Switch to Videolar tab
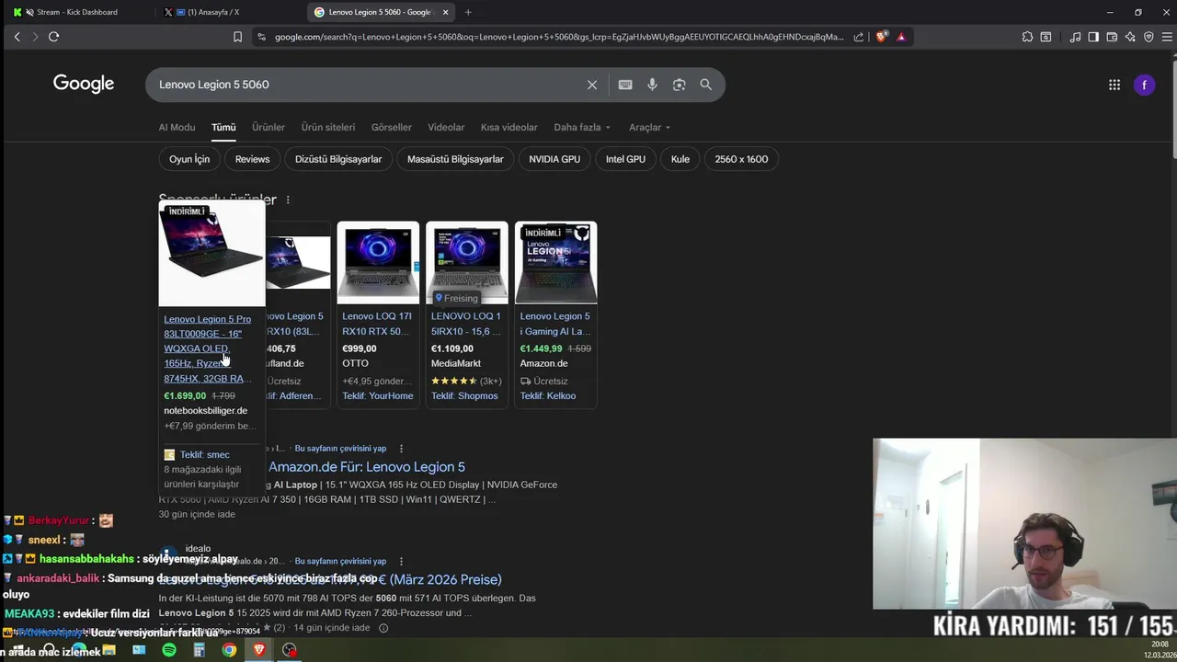 [446, 127]
